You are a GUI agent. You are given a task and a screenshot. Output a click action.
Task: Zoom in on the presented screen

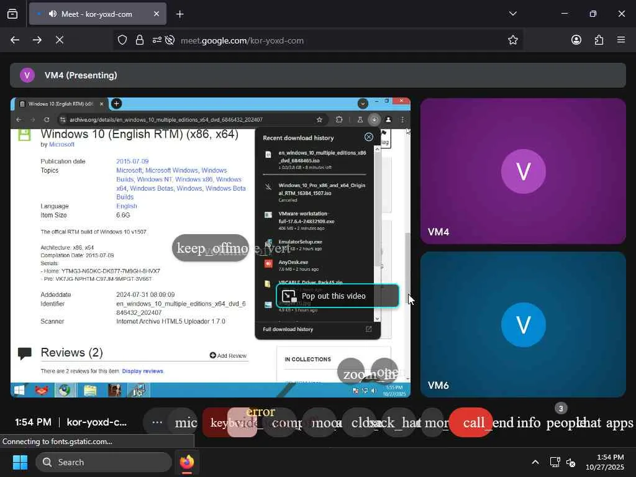(x=352, y=373)
